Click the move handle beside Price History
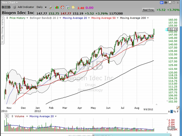The height and width of the screenshot is (136, 182). click(x=7, y=18)
